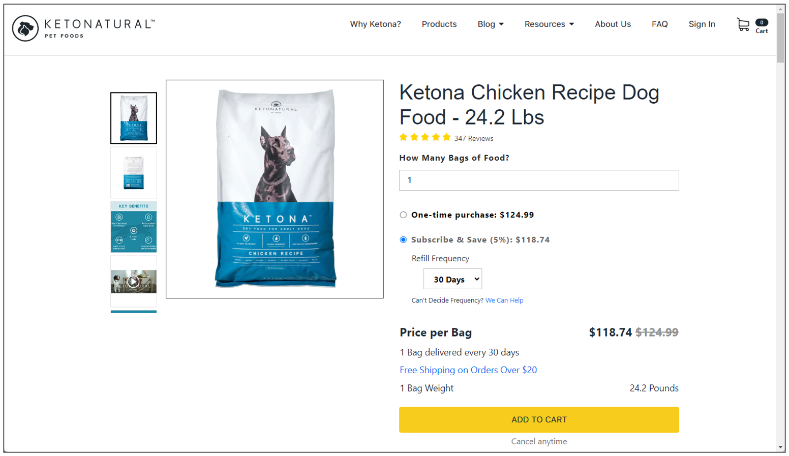Select Subscribe & Save radio option
789x456 pixels.
403,240
